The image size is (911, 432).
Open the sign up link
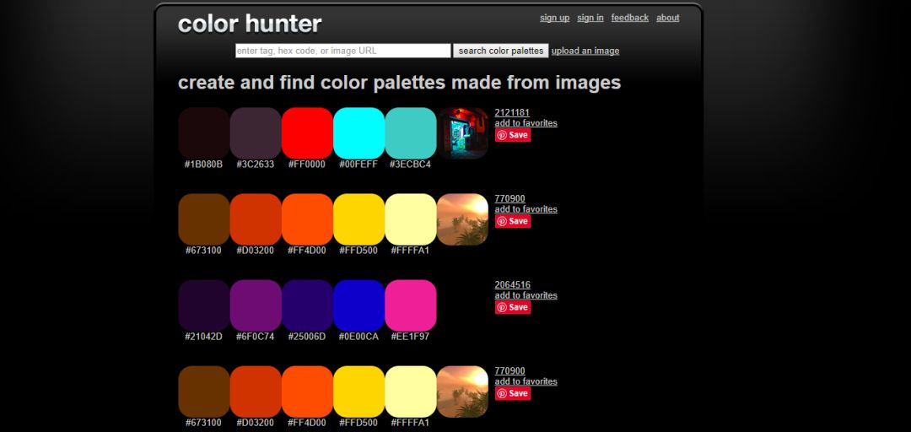tap(554, 18)
